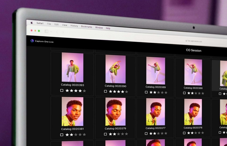Tick the checkbox for Catalog 0020377
227x146 pixels.
pos(146,134)
